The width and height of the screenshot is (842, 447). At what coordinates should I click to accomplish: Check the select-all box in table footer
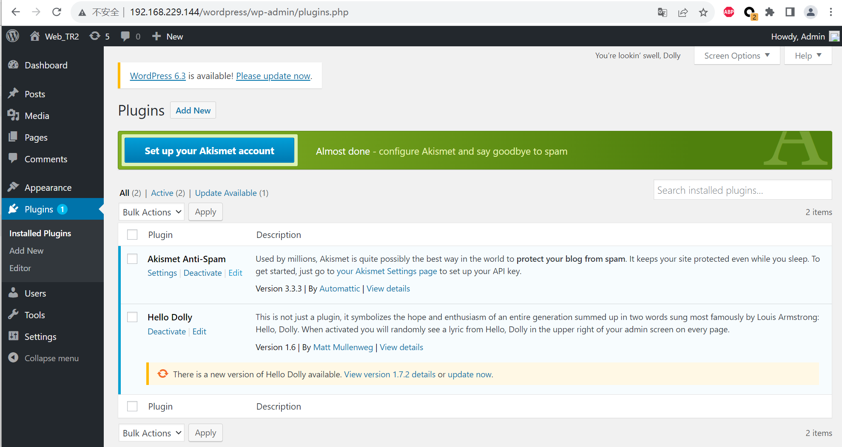132,406
